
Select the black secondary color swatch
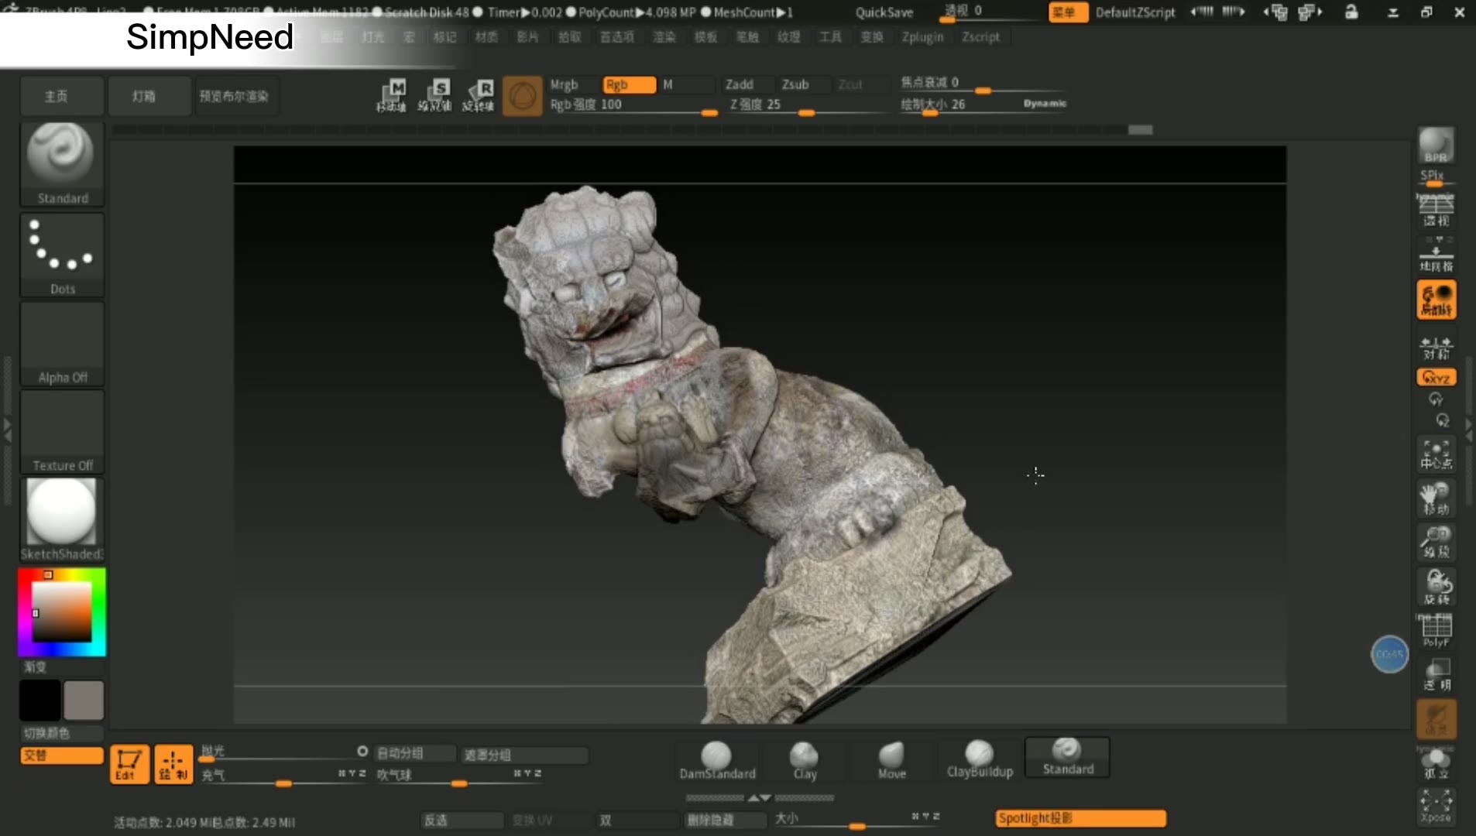coord(39,700)
